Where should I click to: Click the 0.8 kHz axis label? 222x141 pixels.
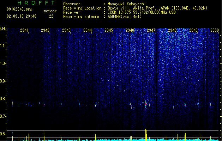pos(3,99)
